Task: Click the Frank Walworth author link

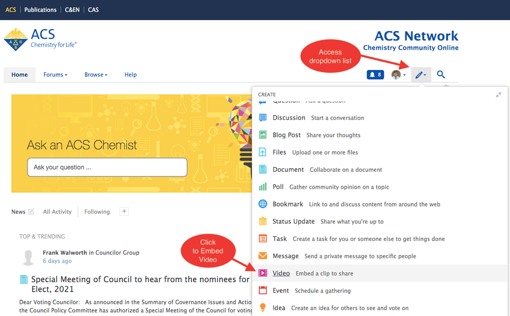Action: coord(65,253)
